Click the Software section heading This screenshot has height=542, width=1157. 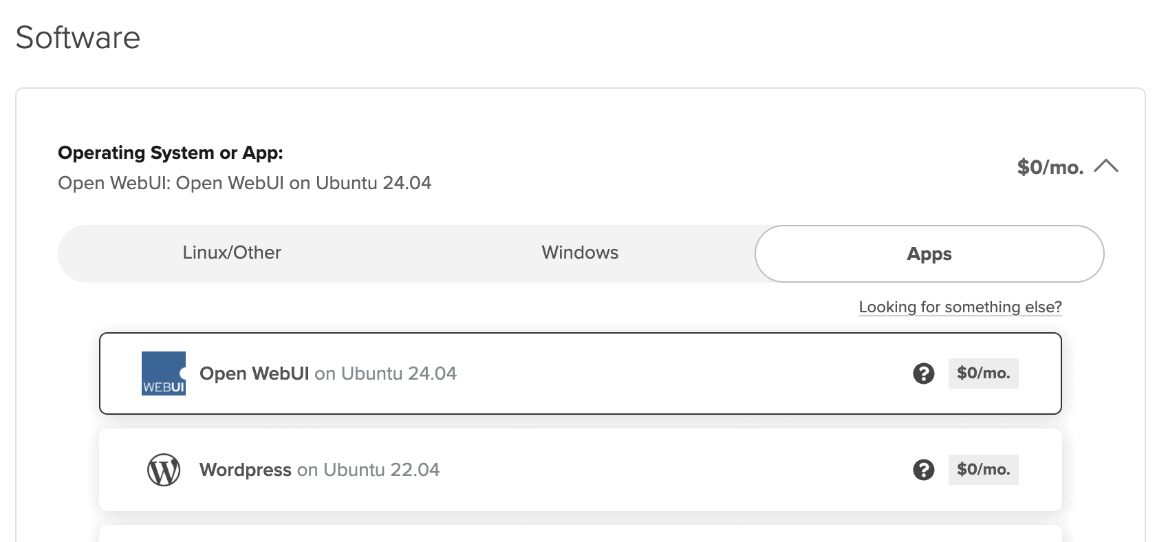tap(78, 37)
